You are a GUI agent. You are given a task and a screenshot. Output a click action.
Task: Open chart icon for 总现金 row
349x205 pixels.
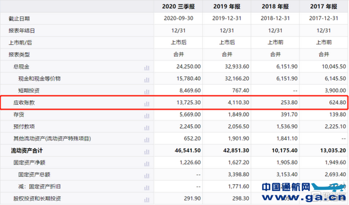147,67
